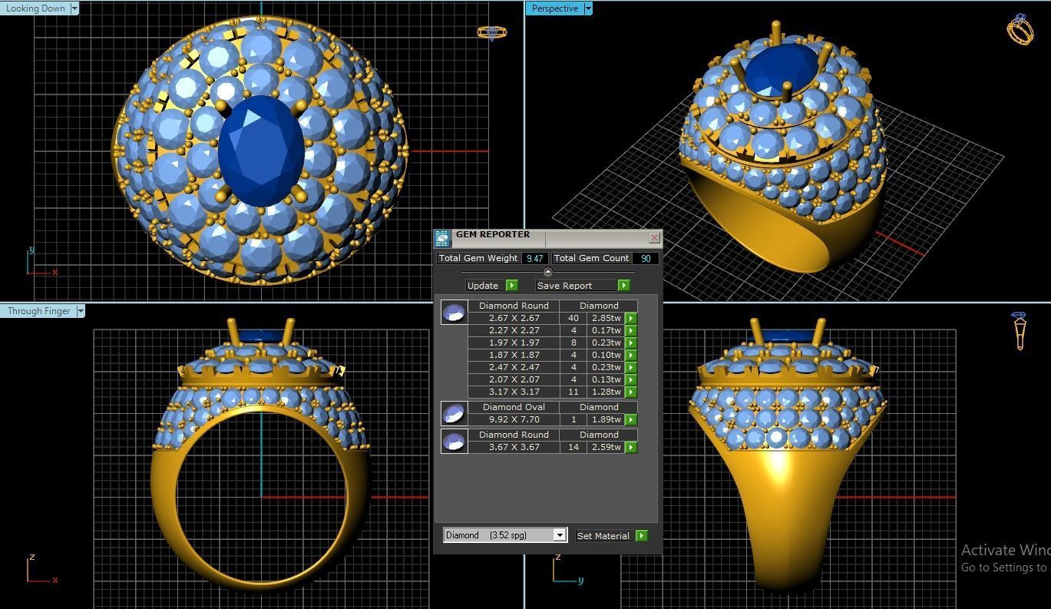Click ring orientation icon in Looking Down viewport

[492, 33]
